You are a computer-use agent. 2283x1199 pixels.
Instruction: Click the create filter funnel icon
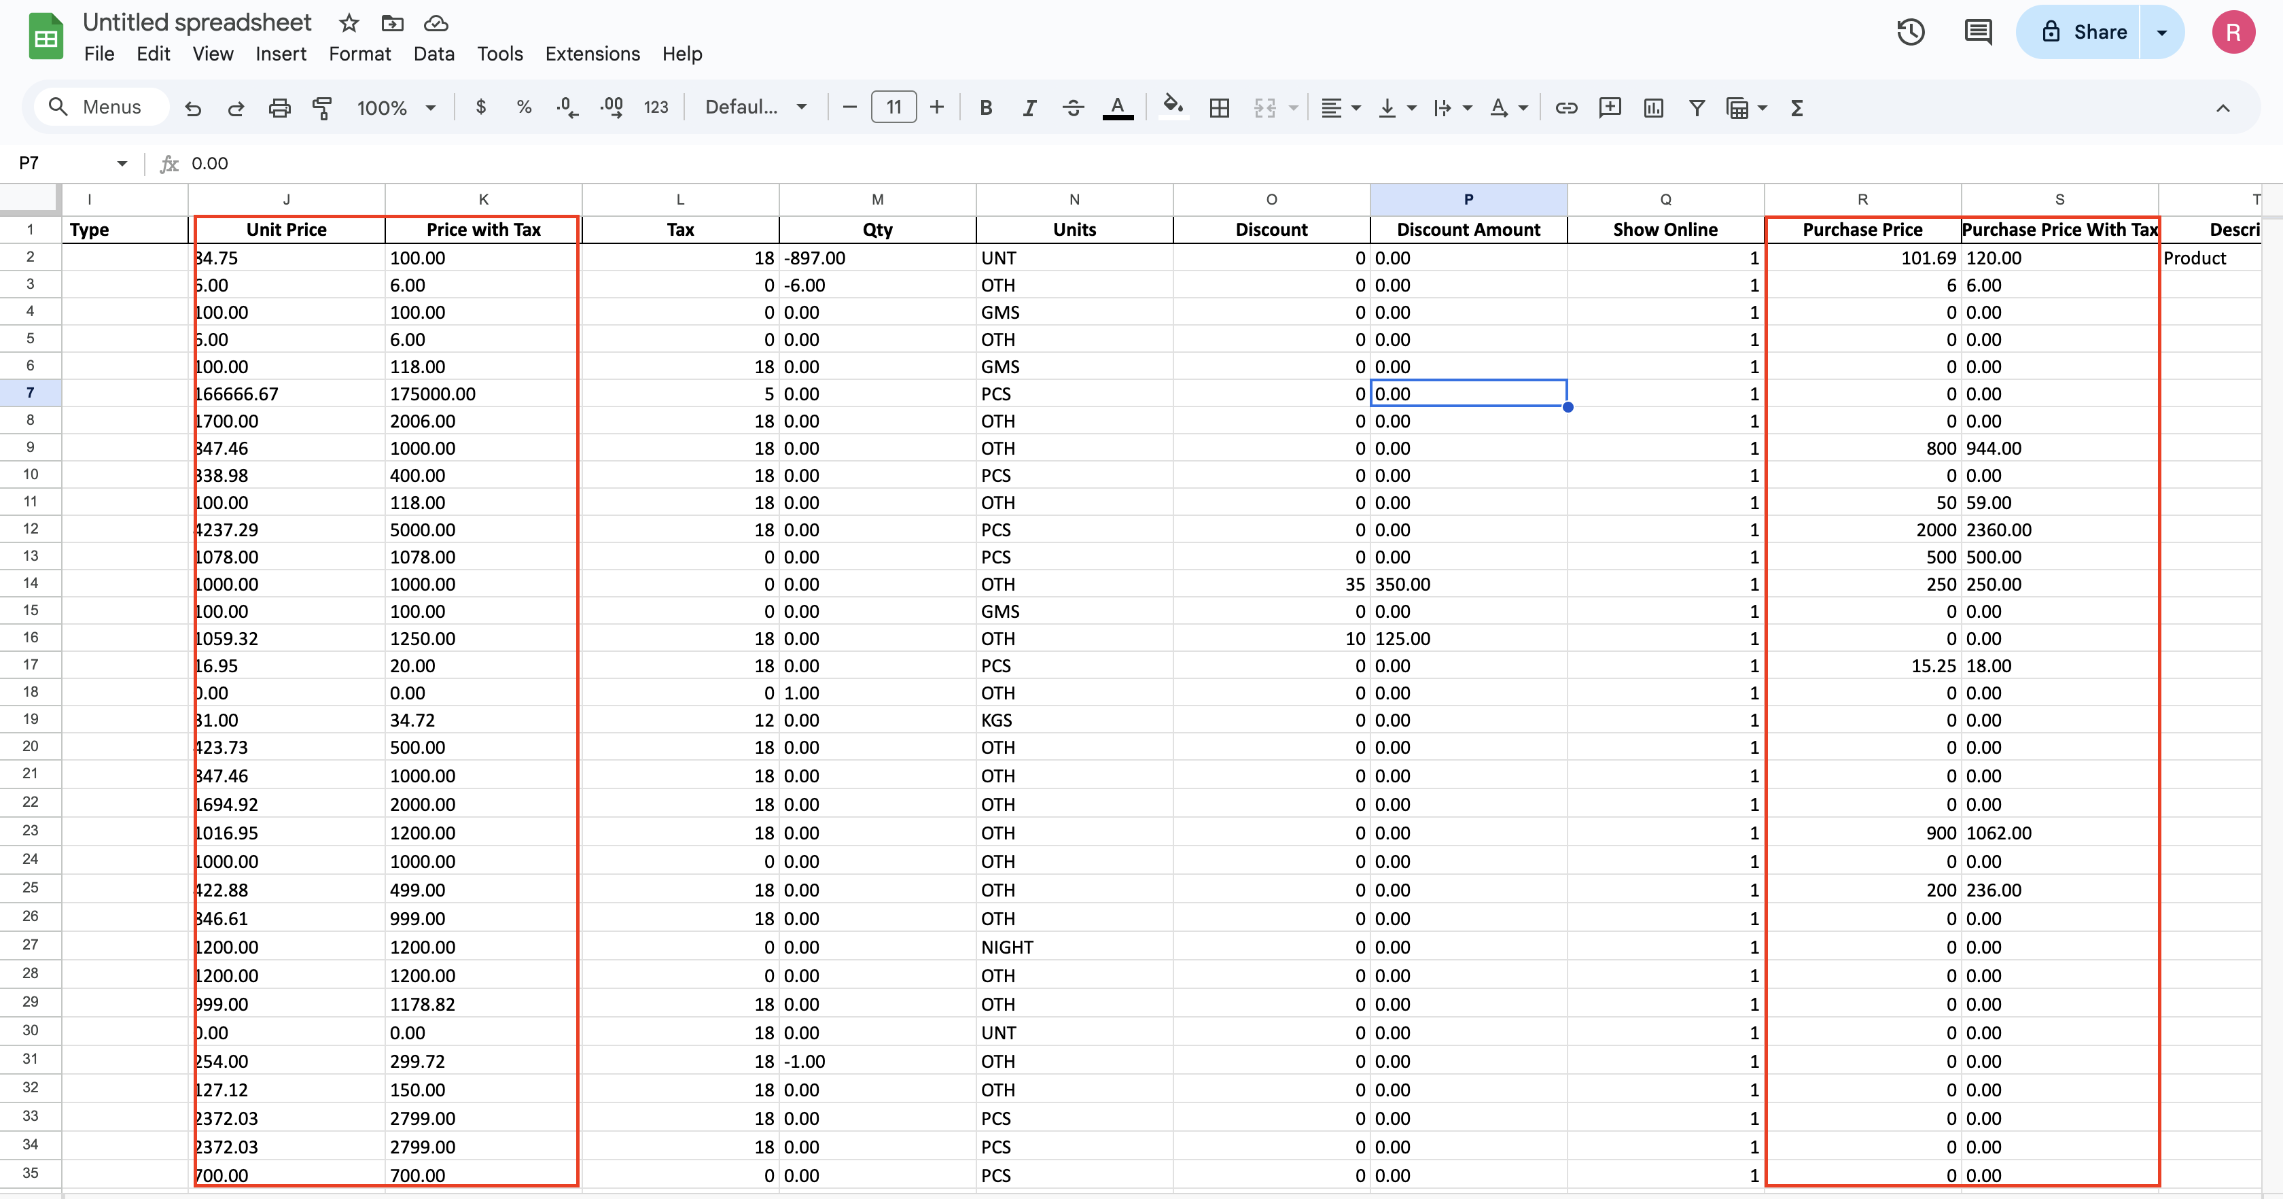[1697, 107]
